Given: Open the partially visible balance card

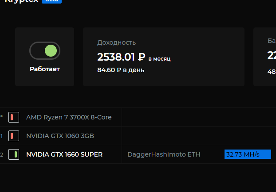Looking at the screenshot, I should tap(264, 57).
